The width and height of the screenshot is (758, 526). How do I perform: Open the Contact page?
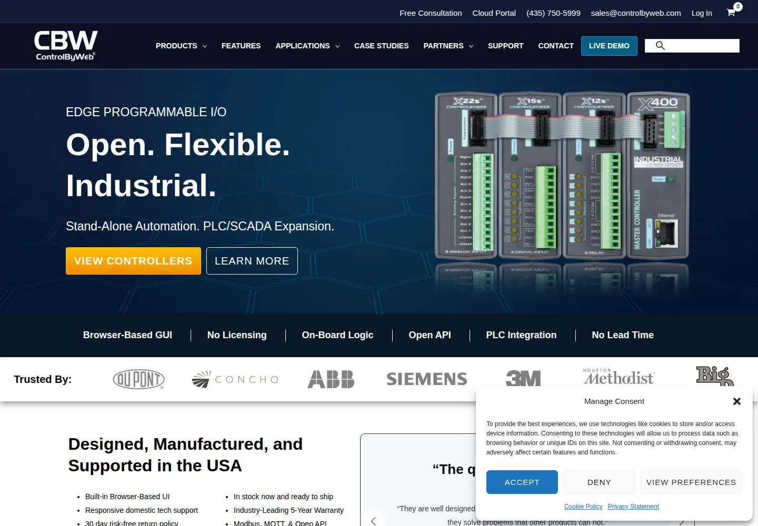[x=556, y=46]
